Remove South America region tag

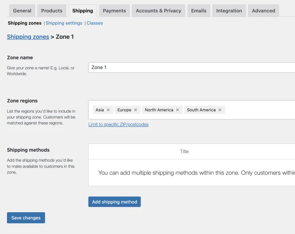point(220,110)
